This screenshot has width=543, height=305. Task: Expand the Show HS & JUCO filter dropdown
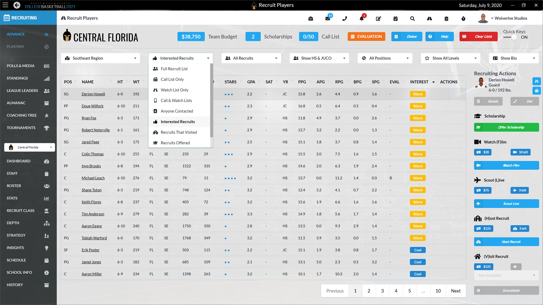pos(319,58)
